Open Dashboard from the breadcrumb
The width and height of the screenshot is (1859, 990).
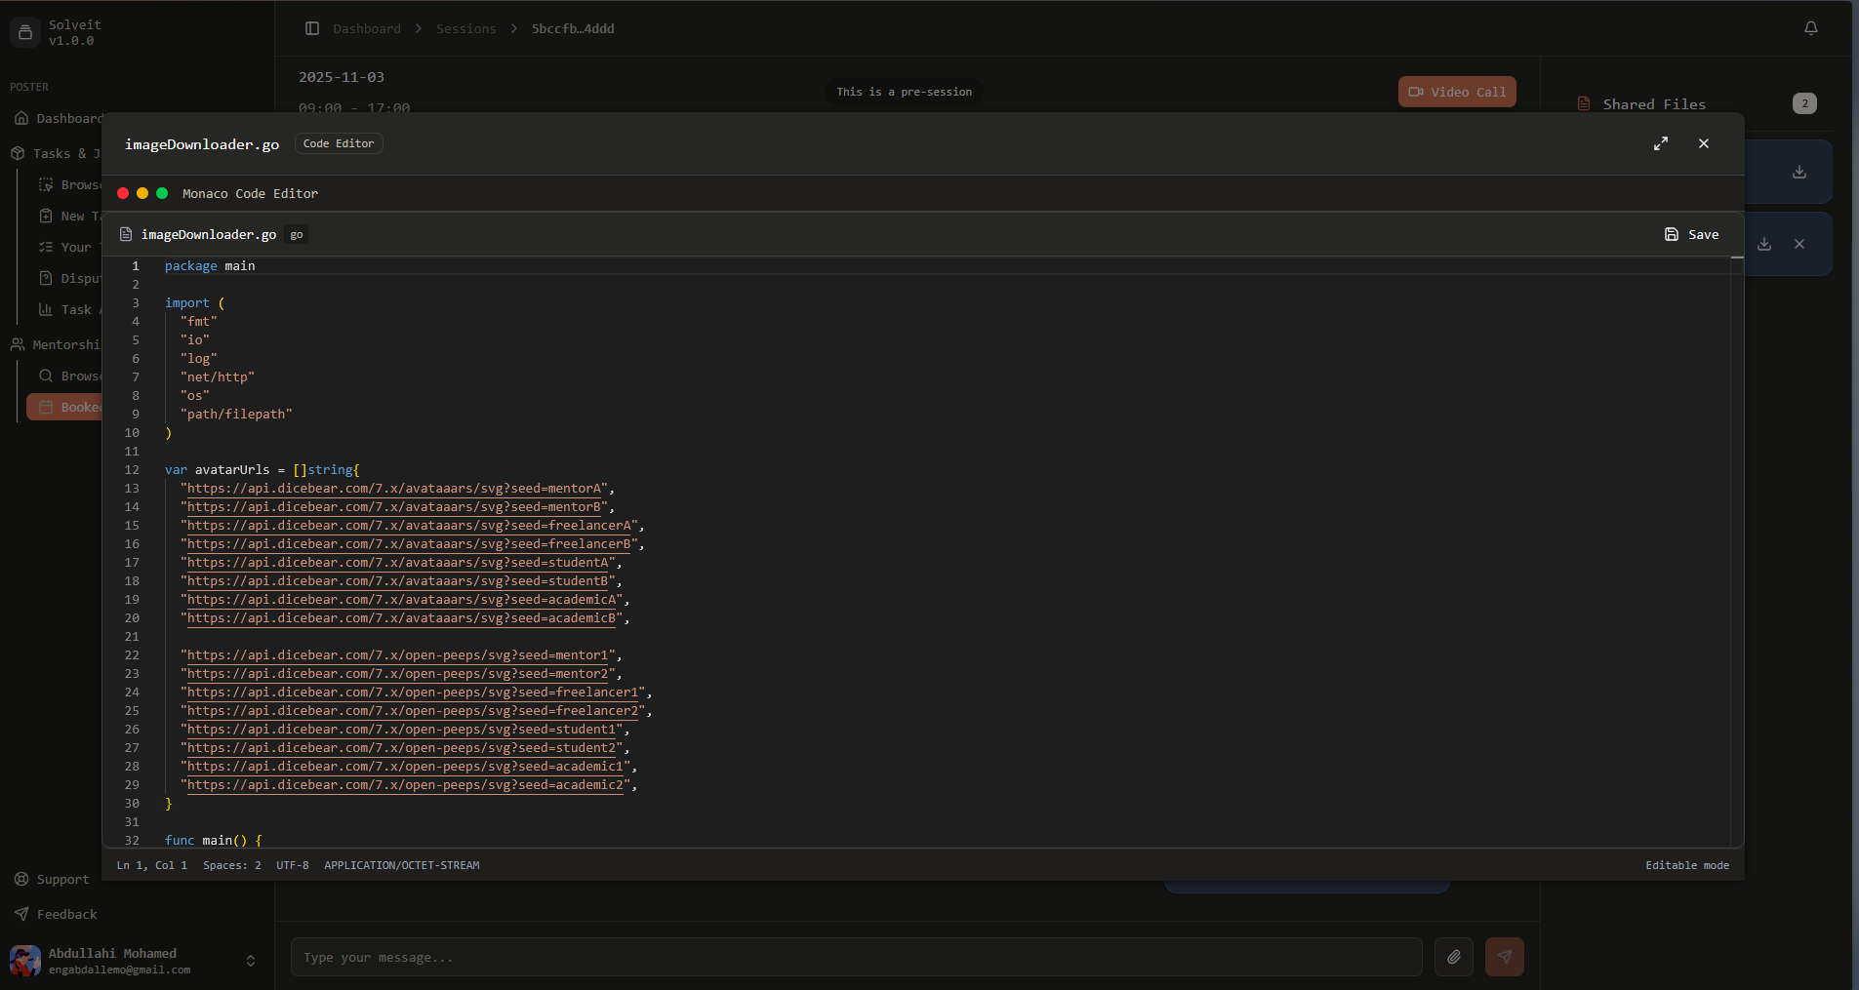pyautogui.click(x=367, y=28)
